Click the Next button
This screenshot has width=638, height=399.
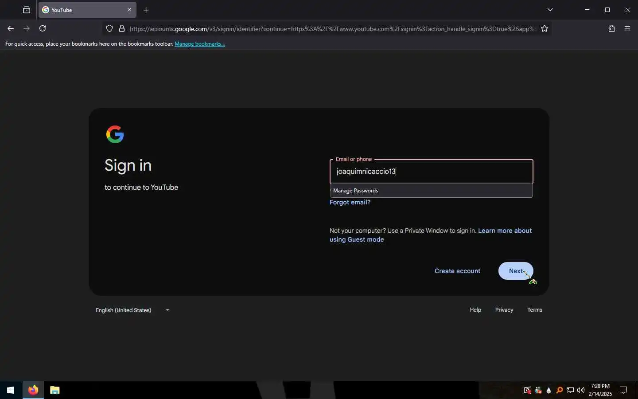click(516, 271)
